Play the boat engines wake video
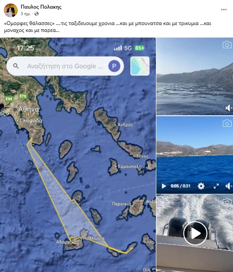 (195, 233)
